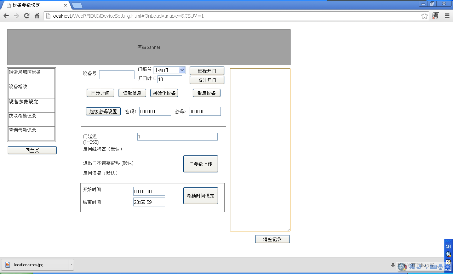Open the dropdown arrow next to locationalram.jpg
This screenshot has width=453, height=274.
(70, 264)
